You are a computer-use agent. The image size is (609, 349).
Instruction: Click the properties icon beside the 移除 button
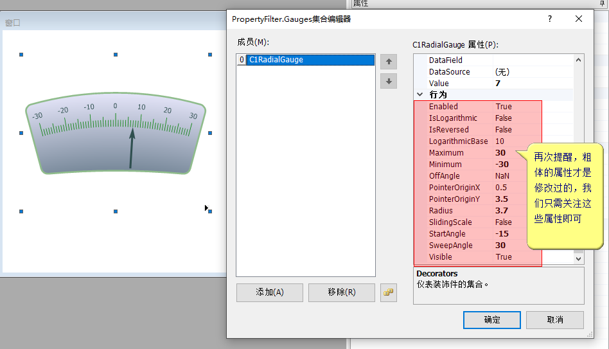pyautogui.click(x=388, y=292)
